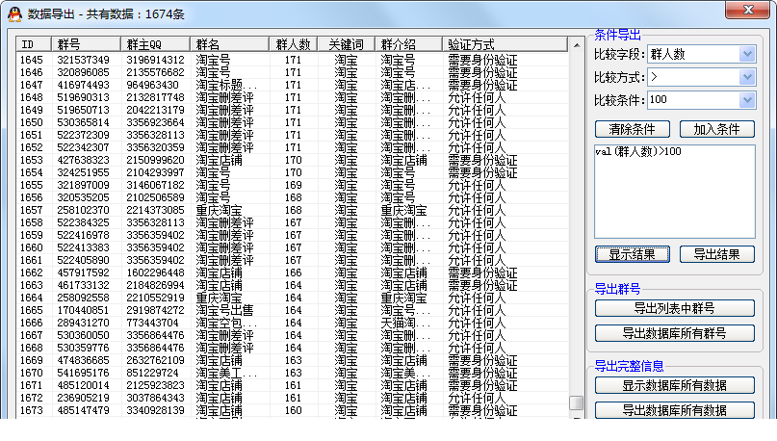Click the 导出数据库所有数据 button
This screenshot has height=441, width=777.
674,410
